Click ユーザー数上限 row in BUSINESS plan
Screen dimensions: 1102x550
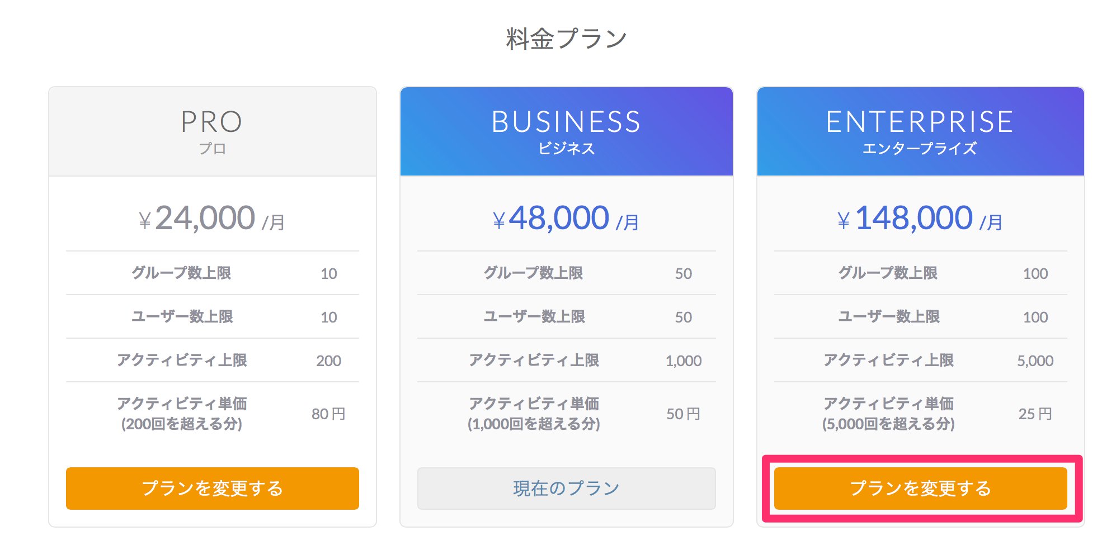click(567, 317)
